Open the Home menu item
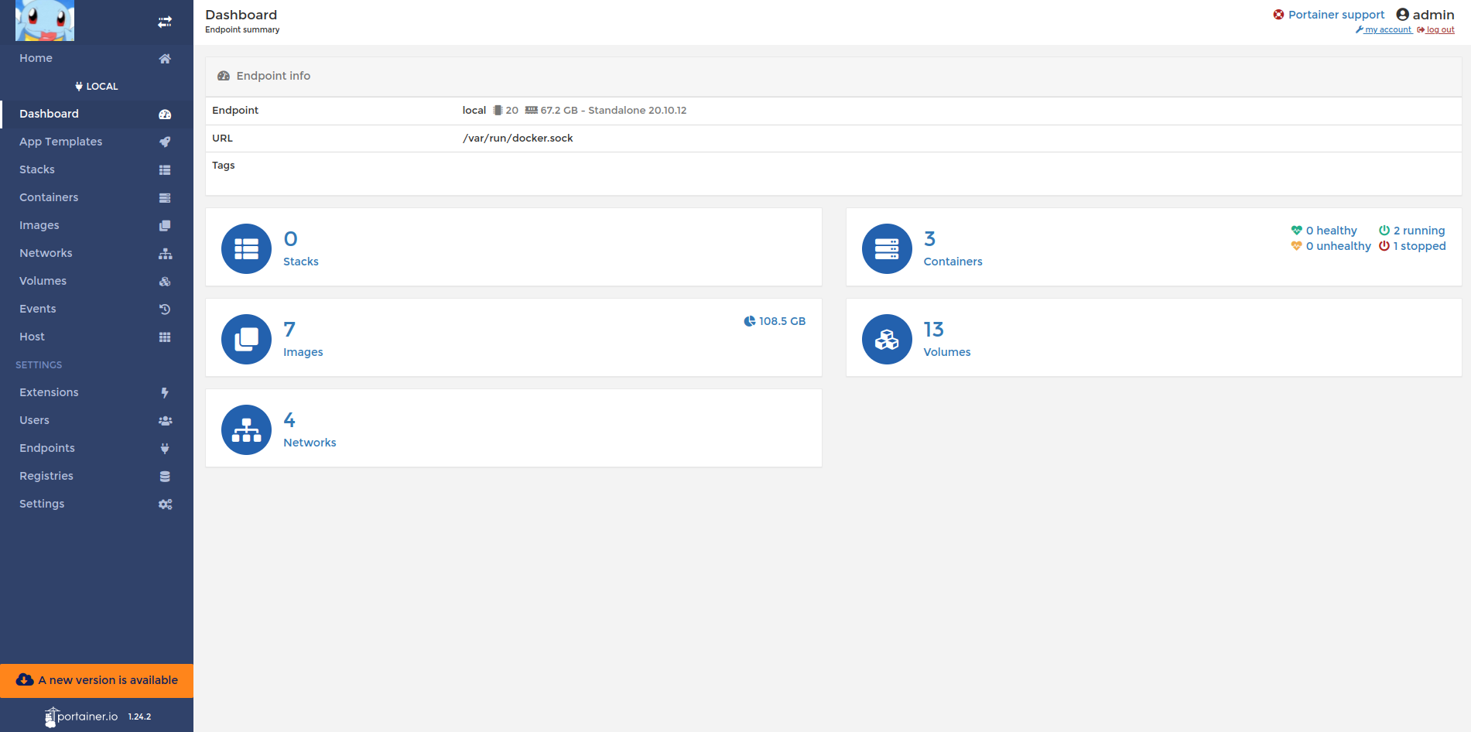 (36, 58)
